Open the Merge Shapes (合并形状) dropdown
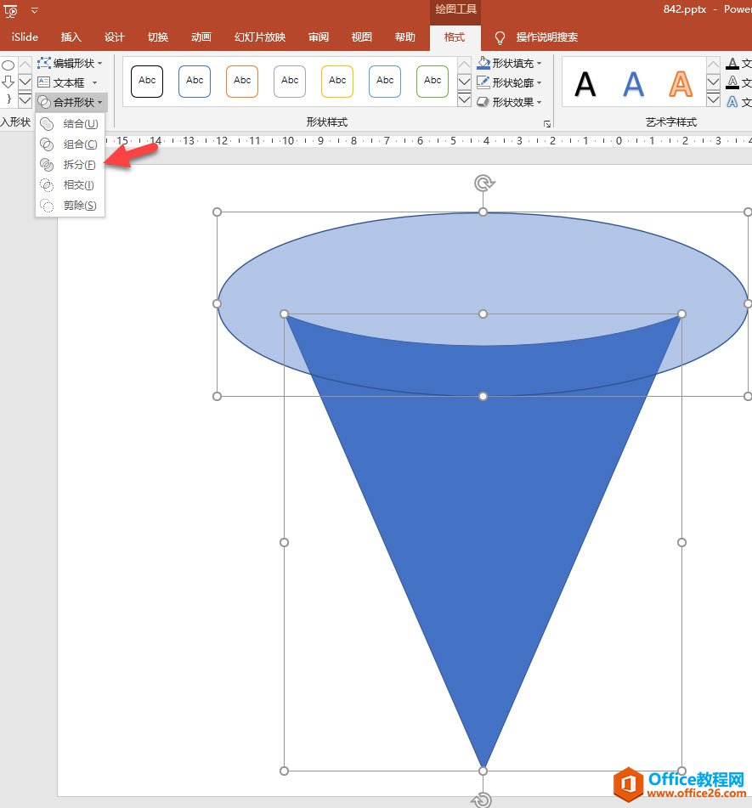The width and height of the screenshot is (752, 808). [x=71, y=102]
